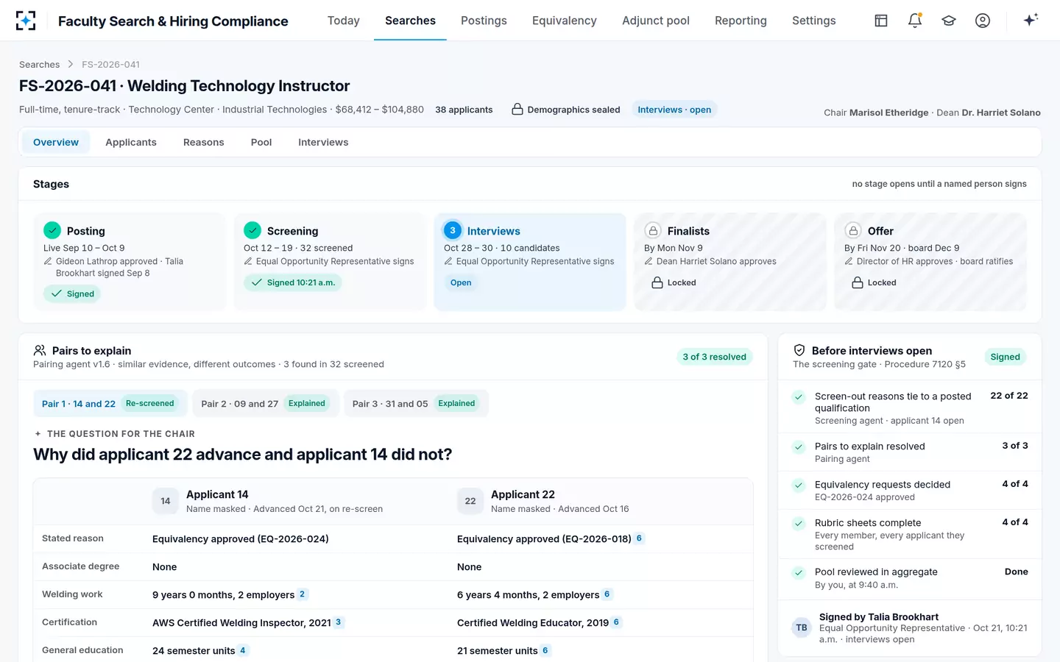1060x662 pixels.
Task: Select Pair 2 · 09 and 27
Action: point(266,404)
